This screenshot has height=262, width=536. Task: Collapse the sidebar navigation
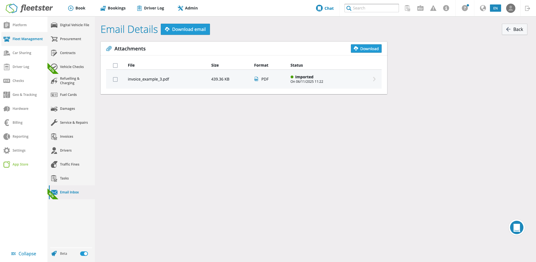coord(23,254)
